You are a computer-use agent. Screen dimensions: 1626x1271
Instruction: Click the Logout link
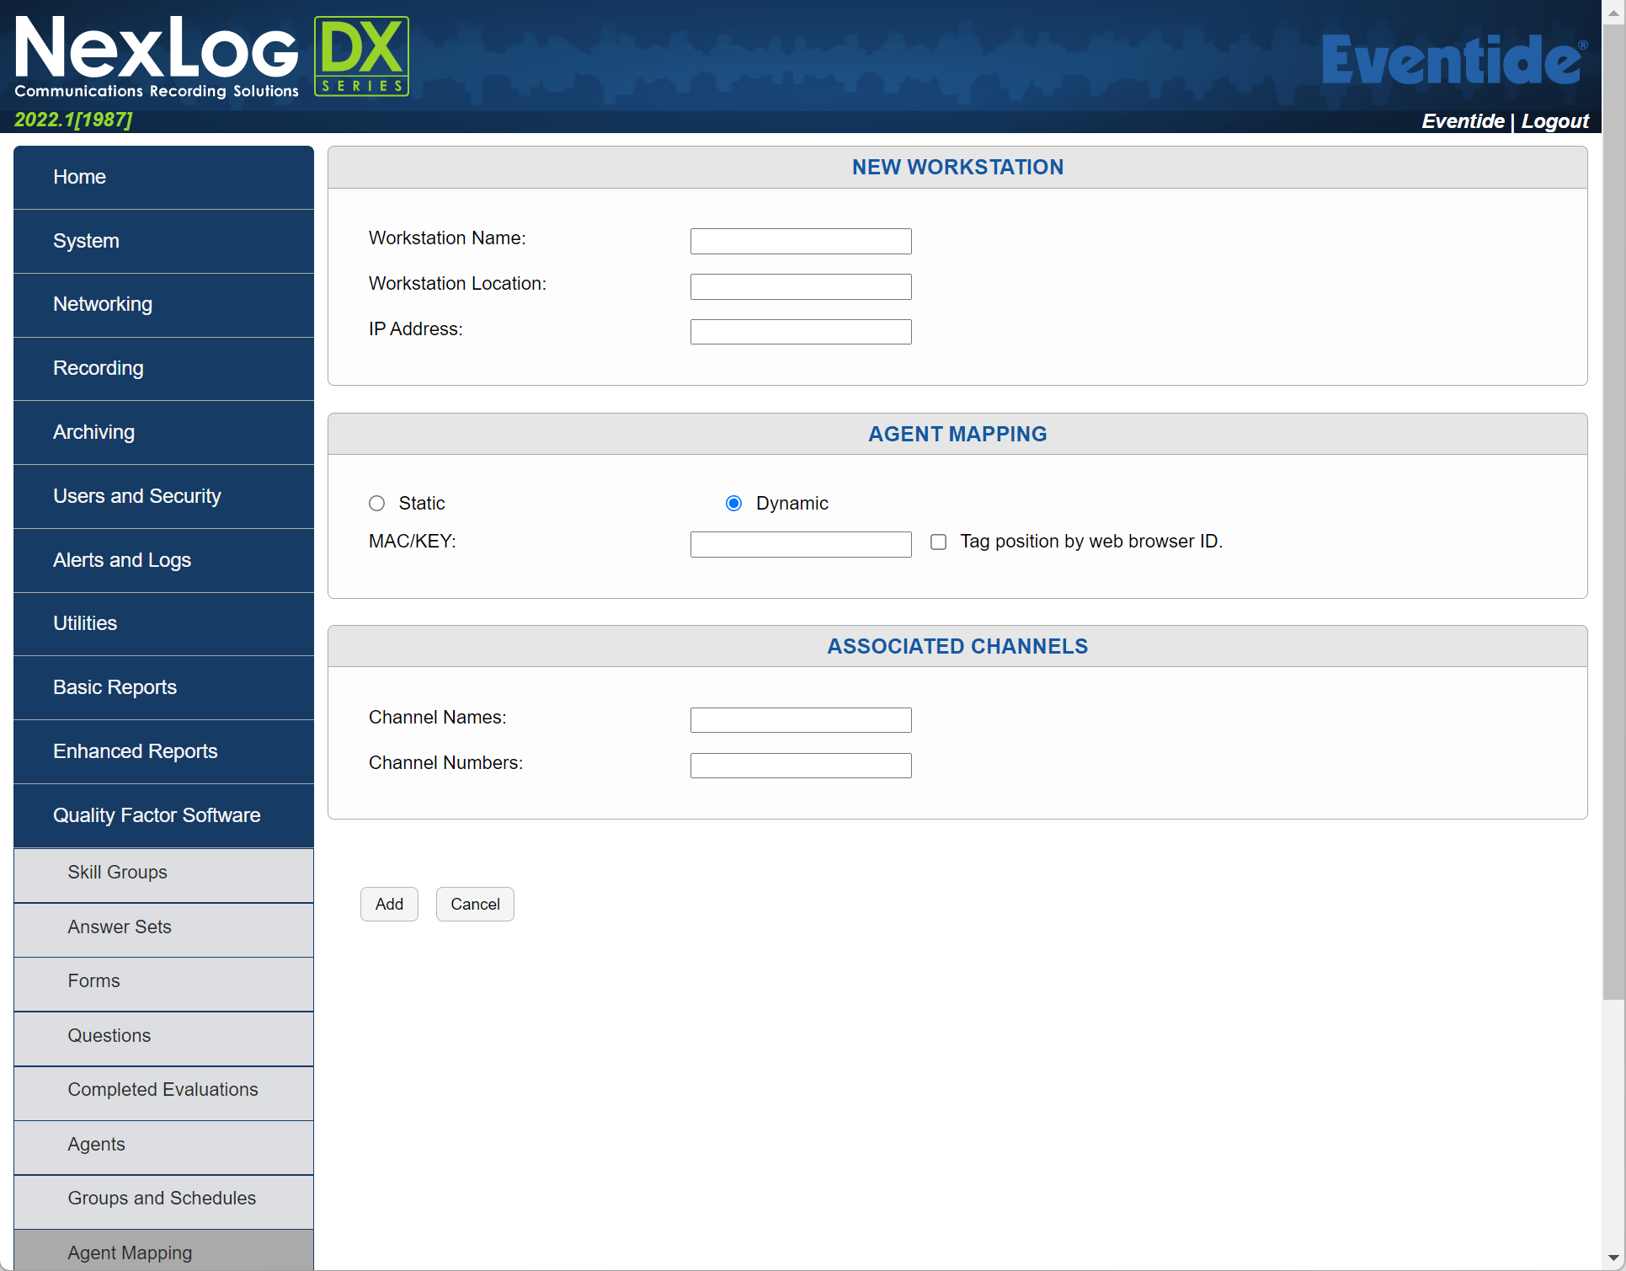coord(1554,121)
